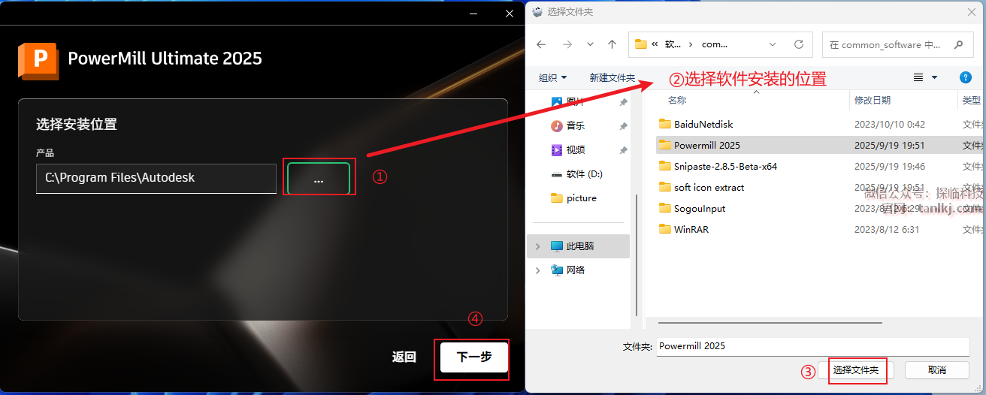Screen dimensions: 986x395
Task: Click the pin icon beside 图片
Action: pyautogui.click(x=623, y=103)
